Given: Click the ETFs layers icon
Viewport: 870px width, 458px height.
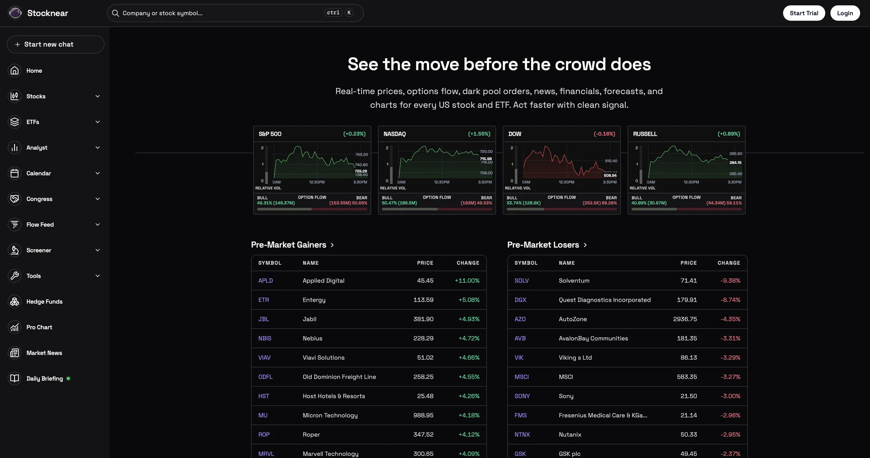Looking at the screenshot, I should 15,122.
